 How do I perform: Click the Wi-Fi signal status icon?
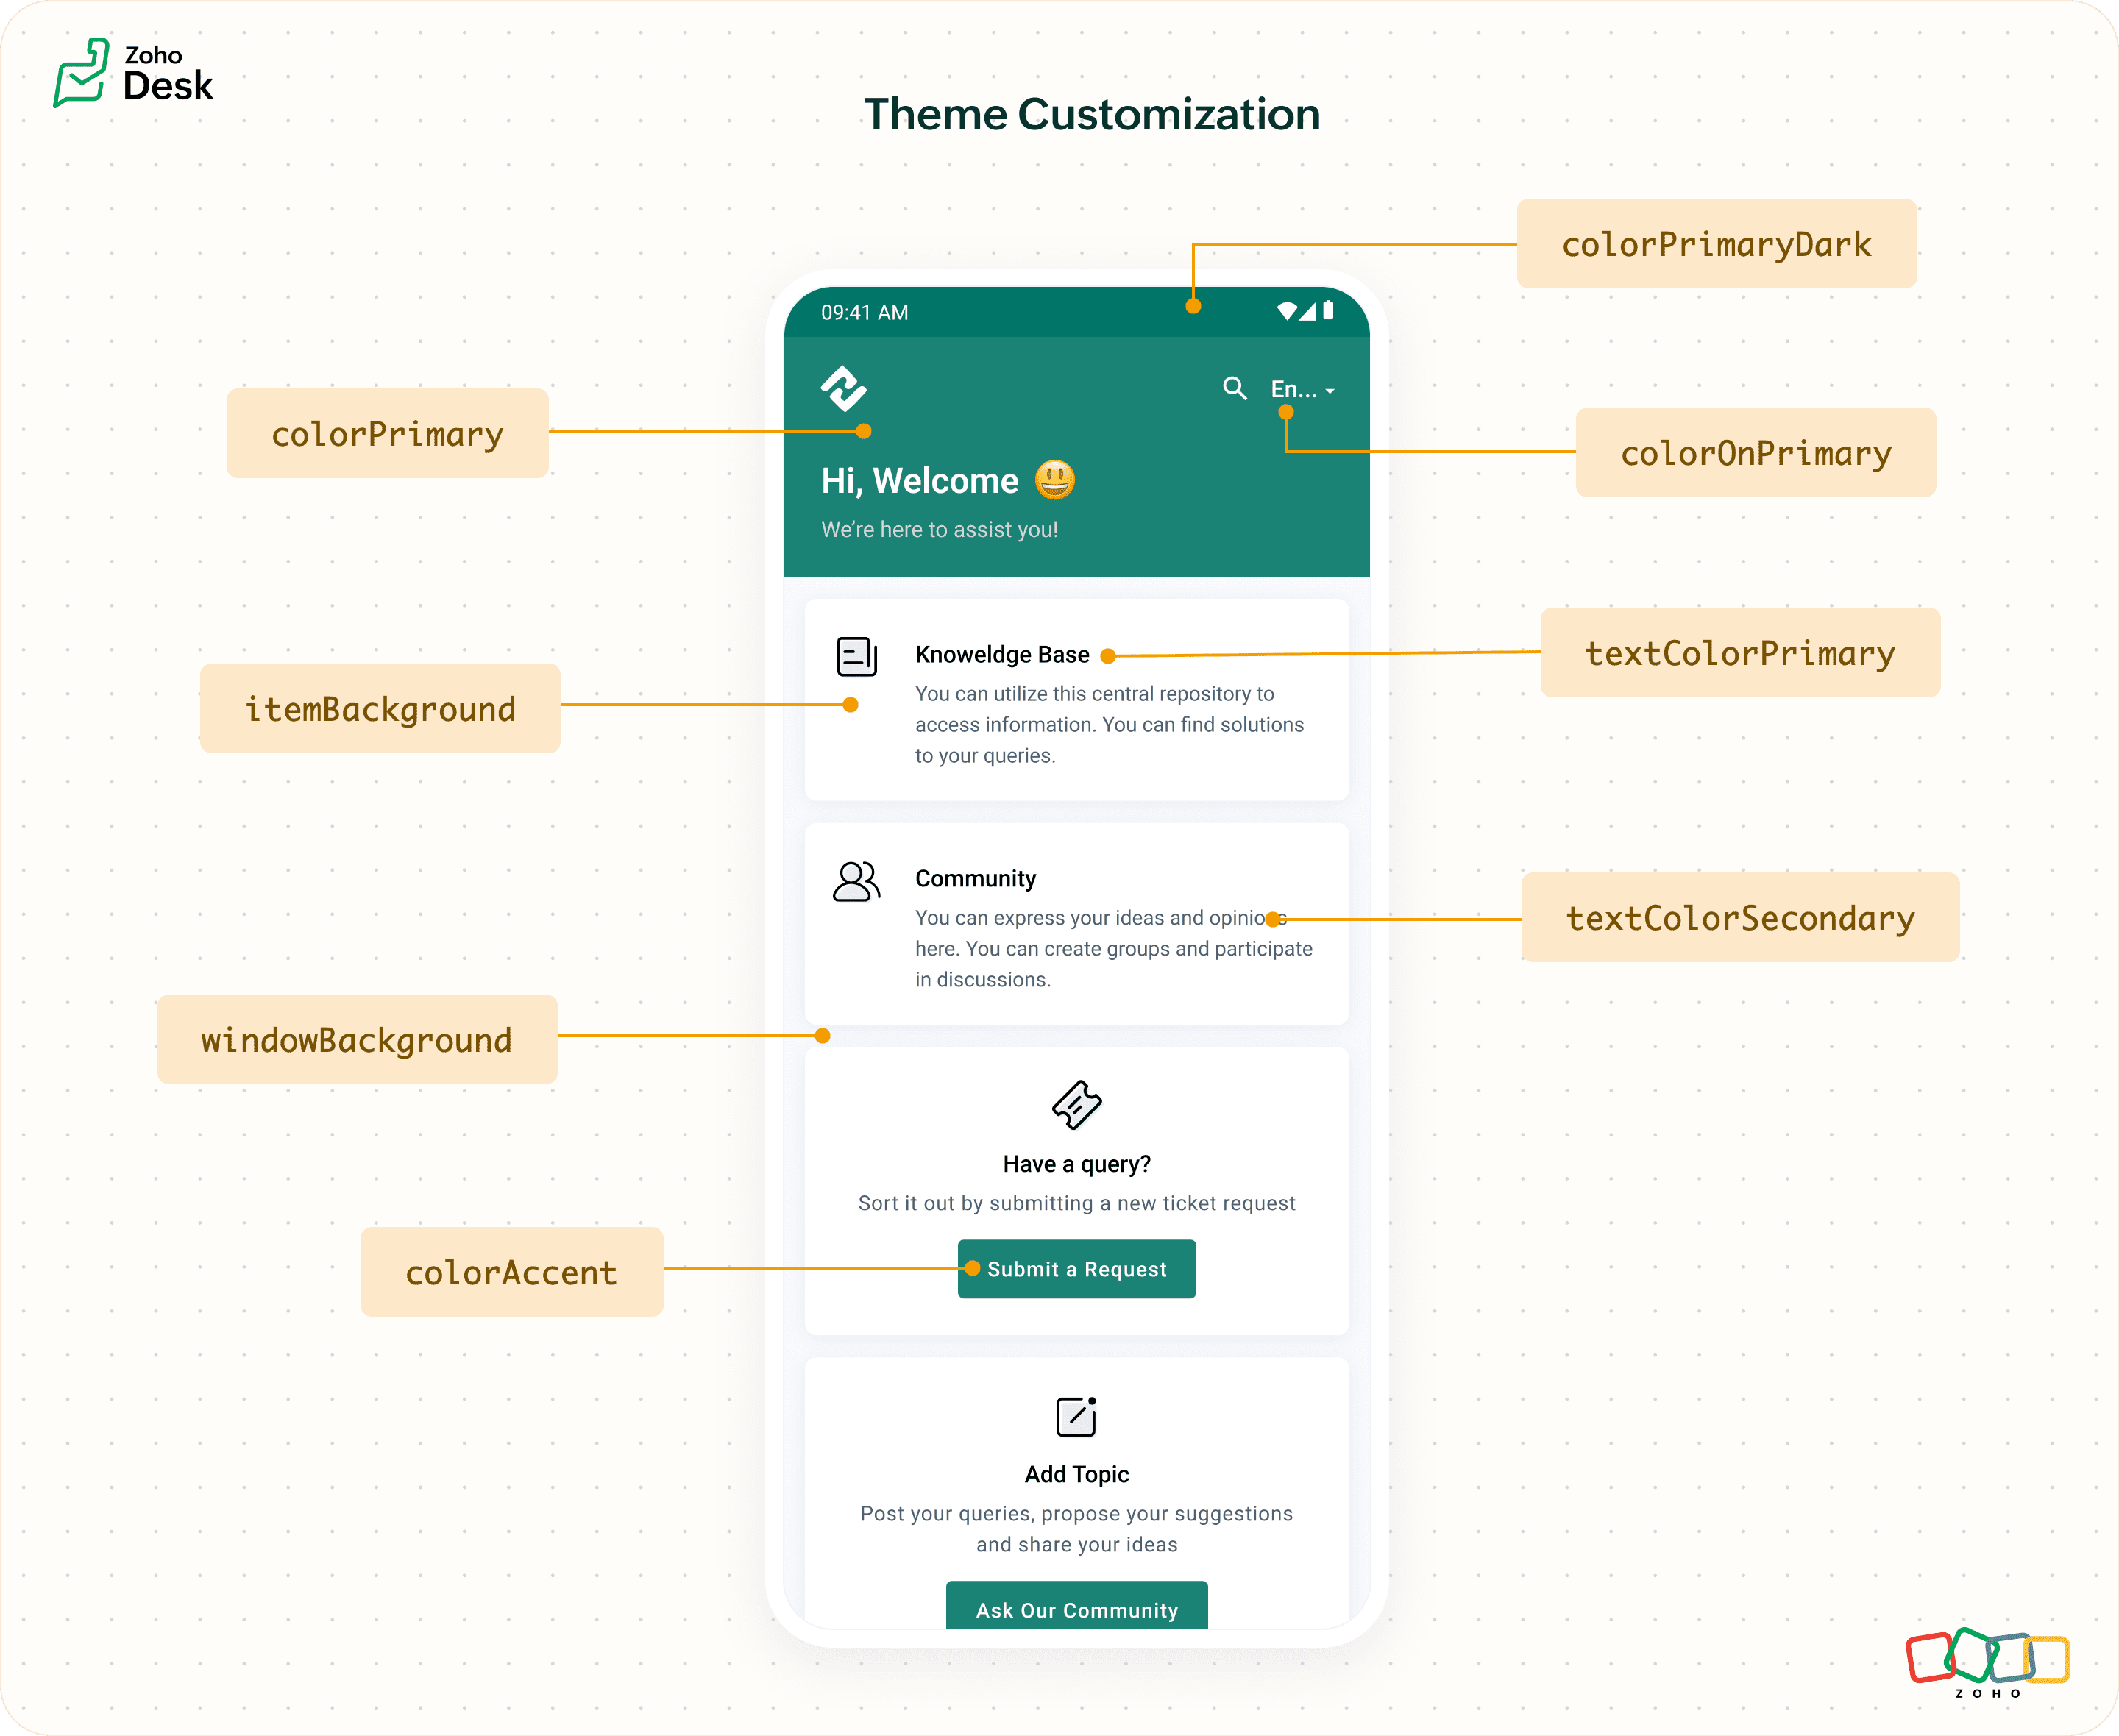pos(1287,311)
